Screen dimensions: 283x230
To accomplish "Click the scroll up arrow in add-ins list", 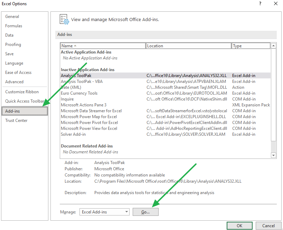I will (x=273, y=46).
